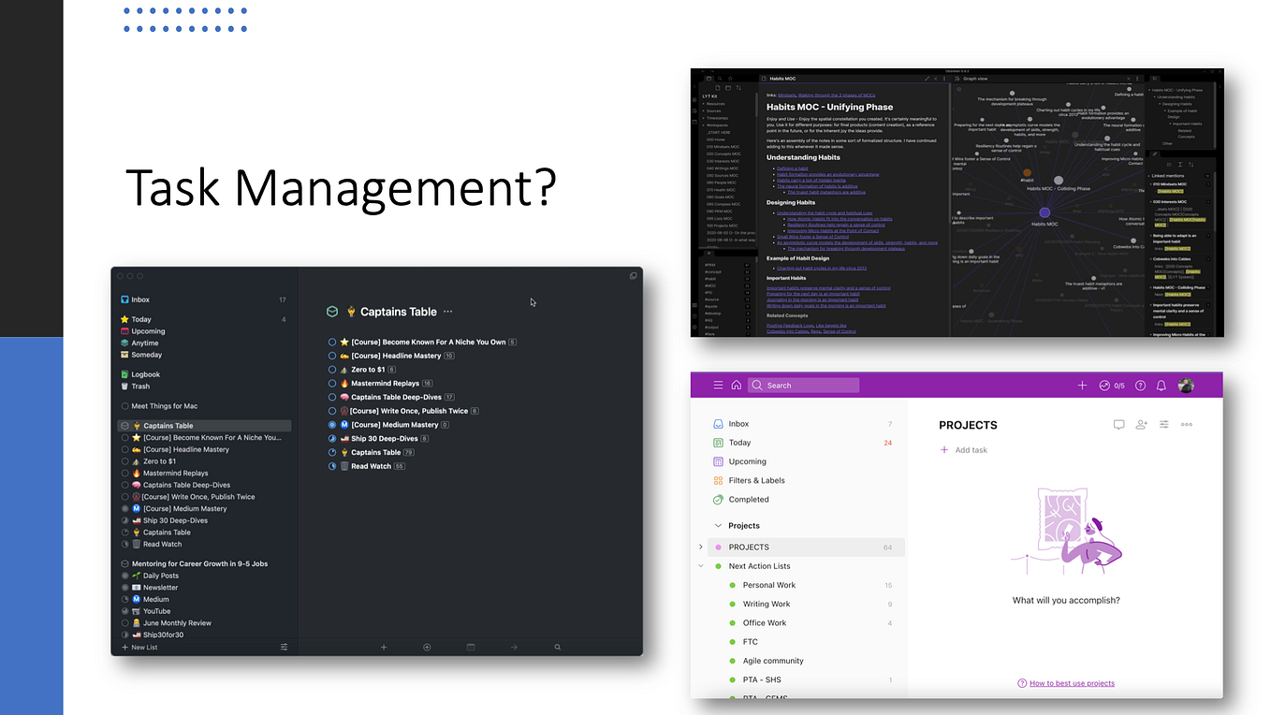Viewport: 1271px width, 715px height.
Task: Check off the Zero to $1 task circle
Action: [x=332, y=370]
